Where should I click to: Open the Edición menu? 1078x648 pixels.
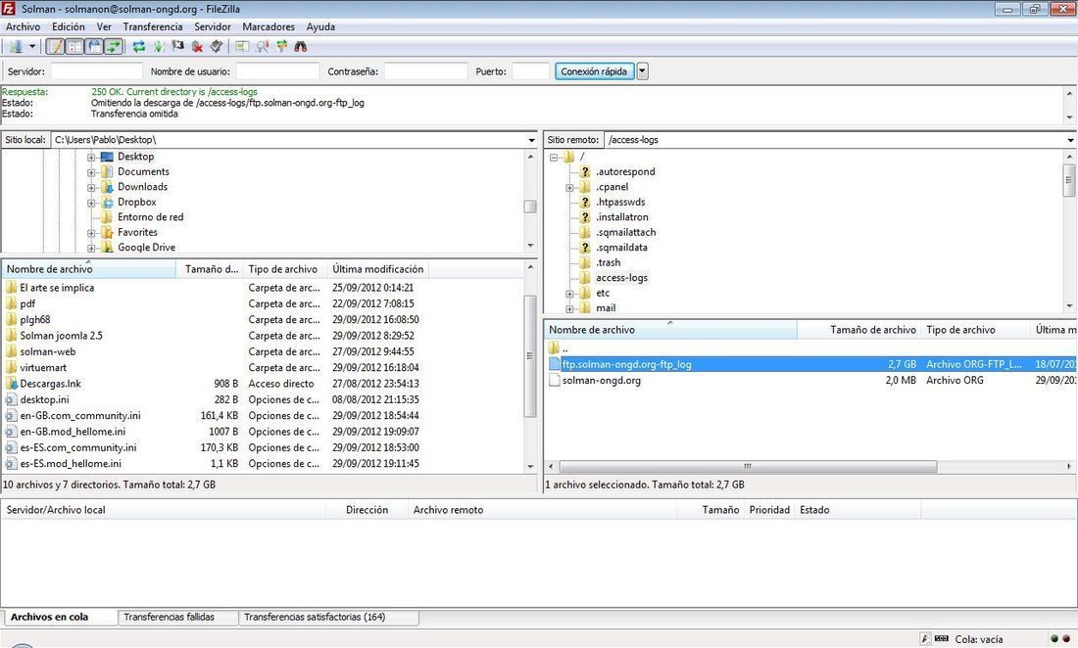tap(69, 26)
